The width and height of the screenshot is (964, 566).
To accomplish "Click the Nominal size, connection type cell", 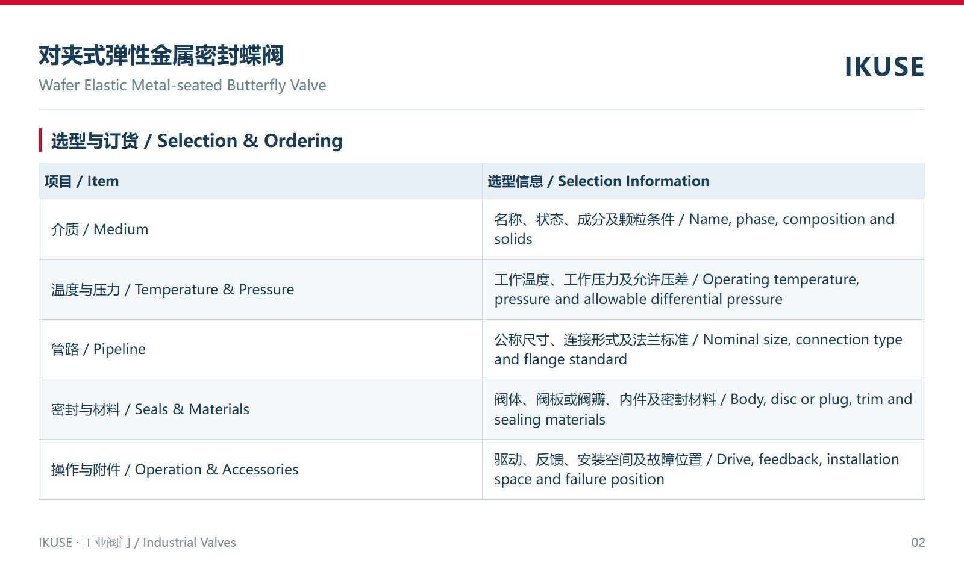I will (x=704, y=349).
